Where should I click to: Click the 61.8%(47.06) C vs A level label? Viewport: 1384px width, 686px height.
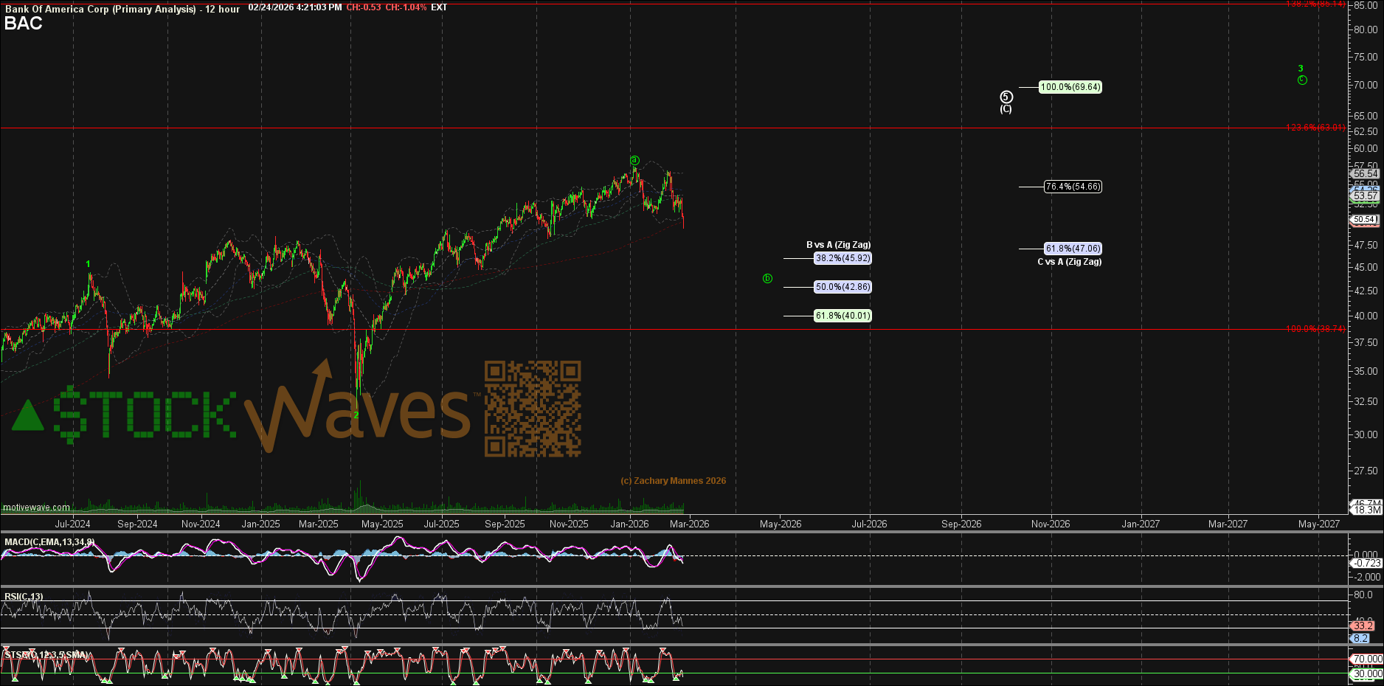click(1073, 249)
